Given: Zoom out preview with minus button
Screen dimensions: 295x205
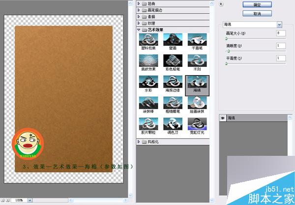Looking at the screenshot, I should [2, 200].
